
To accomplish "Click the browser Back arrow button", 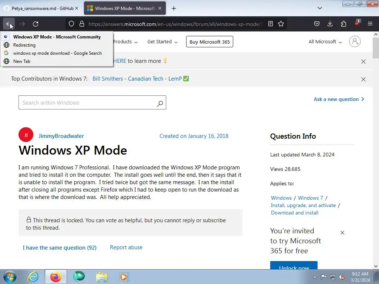I will pos(9,24).
